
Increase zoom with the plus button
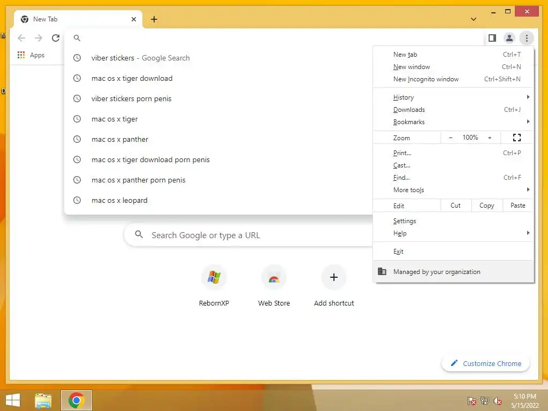tap(490, 138)
